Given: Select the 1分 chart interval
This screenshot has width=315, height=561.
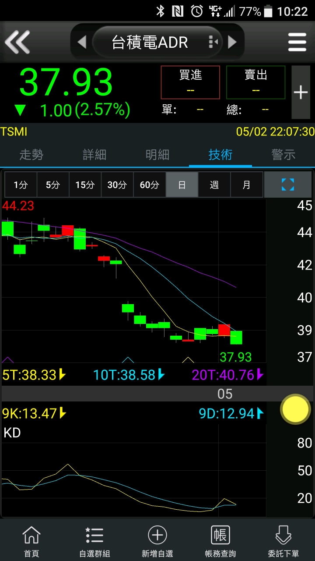Looking at the screenshot, I should [21, 185].
